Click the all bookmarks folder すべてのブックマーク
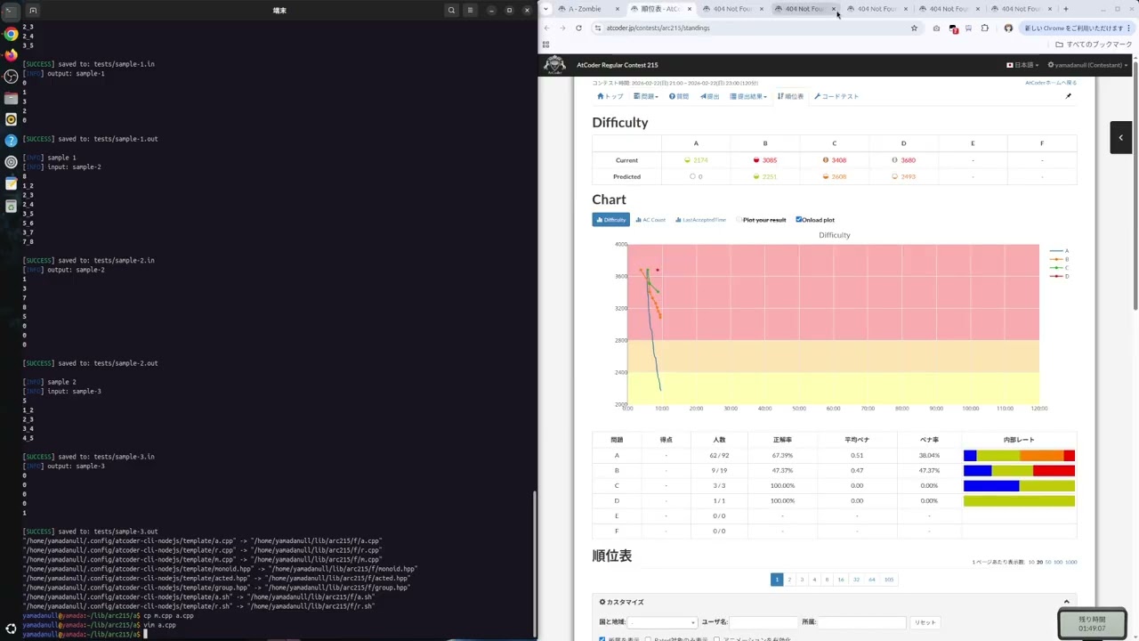Viewport: 1139px width, 641px height. (1095, 45)
